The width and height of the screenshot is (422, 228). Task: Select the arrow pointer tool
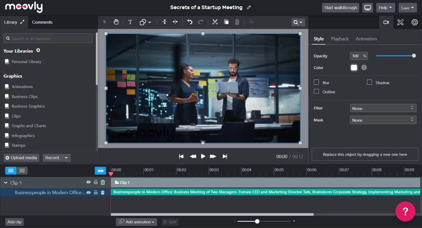point(105,22)
